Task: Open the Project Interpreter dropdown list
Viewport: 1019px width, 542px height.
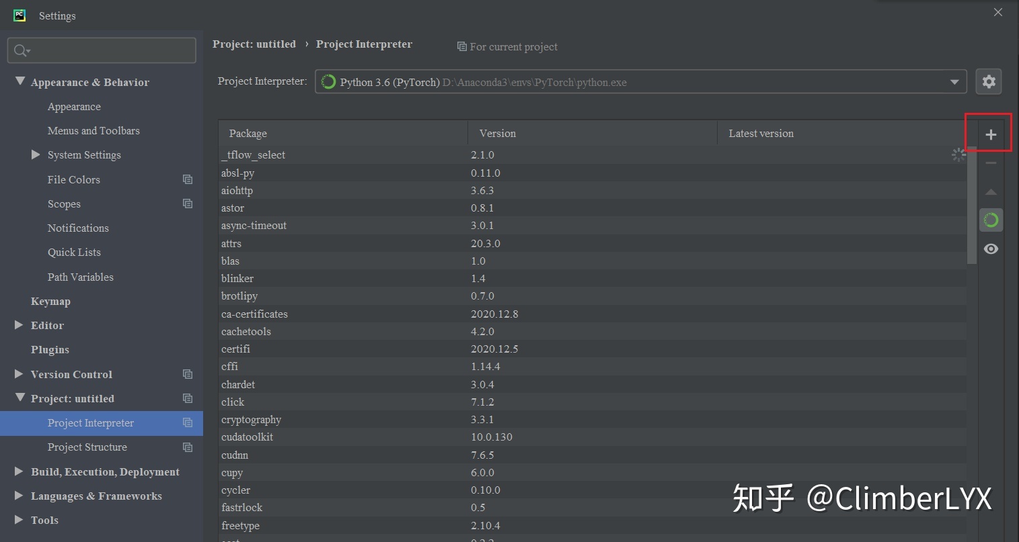Action: 954,81
